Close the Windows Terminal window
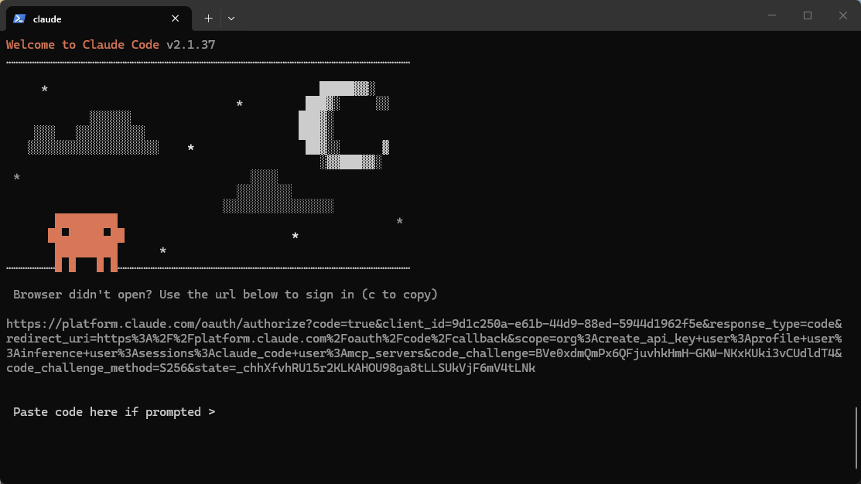Screen dimensions: 861x484 click(x=842, y=15)
